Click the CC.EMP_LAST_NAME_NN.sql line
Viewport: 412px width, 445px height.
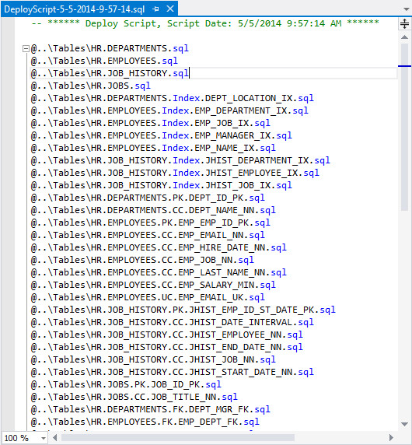click(159, 273)
